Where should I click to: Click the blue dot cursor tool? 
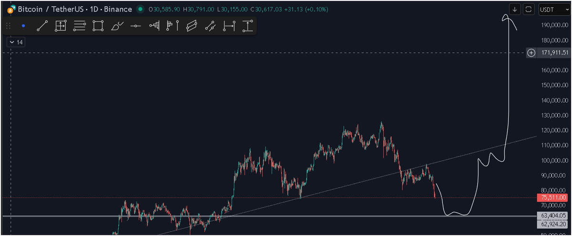point(23,26)
